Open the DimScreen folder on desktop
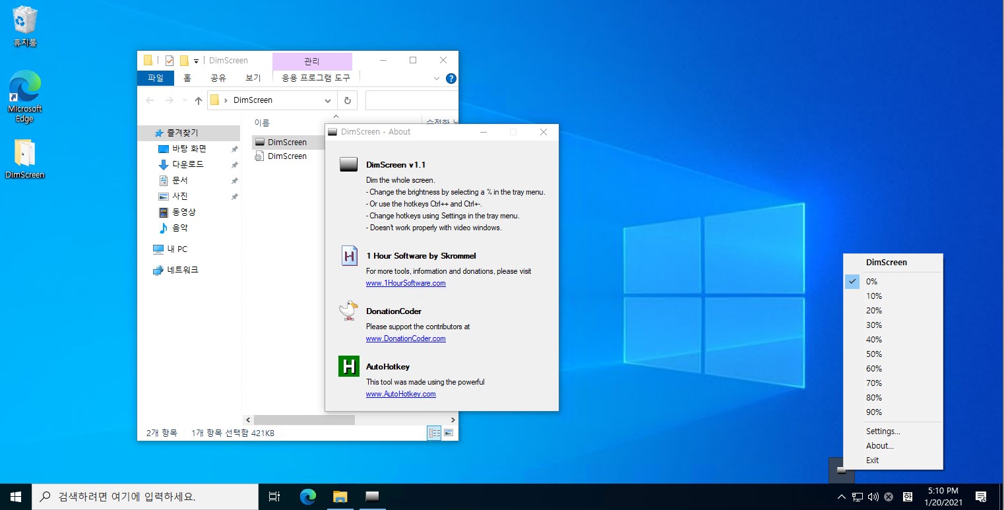This screenshot has width=1004, height=510. pos(25,159)
